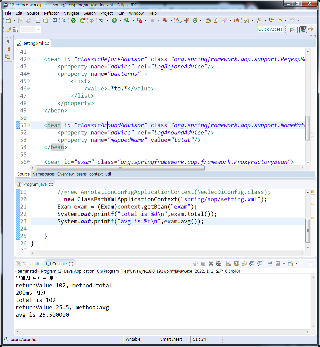Open the Display Selected Console dropdown arrow
This screenshot has height=347, width=320.
coord(284,264)
